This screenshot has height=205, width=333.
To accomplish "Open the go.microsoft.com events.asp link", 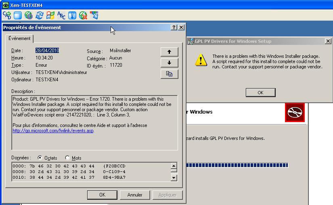I will tap(53, 131).
